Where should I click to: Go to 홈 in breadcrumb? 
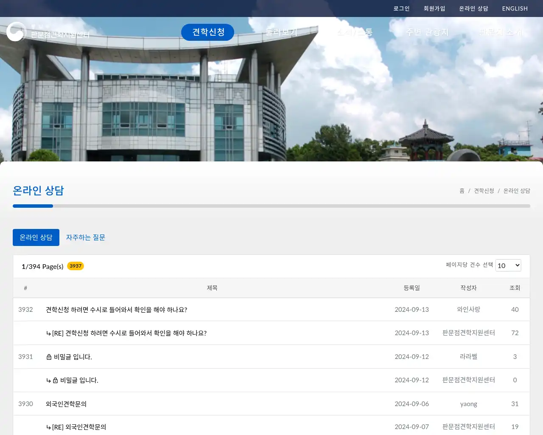(462, 191)
